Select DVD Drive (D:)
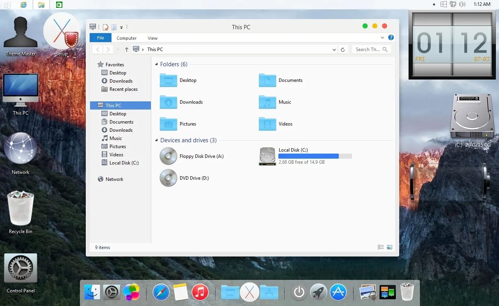 click(x=184, y=178)
